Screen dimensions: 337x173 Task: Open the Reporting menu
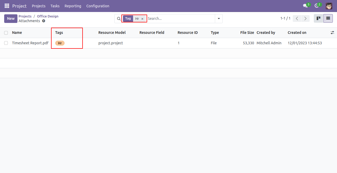click(73, 6)
